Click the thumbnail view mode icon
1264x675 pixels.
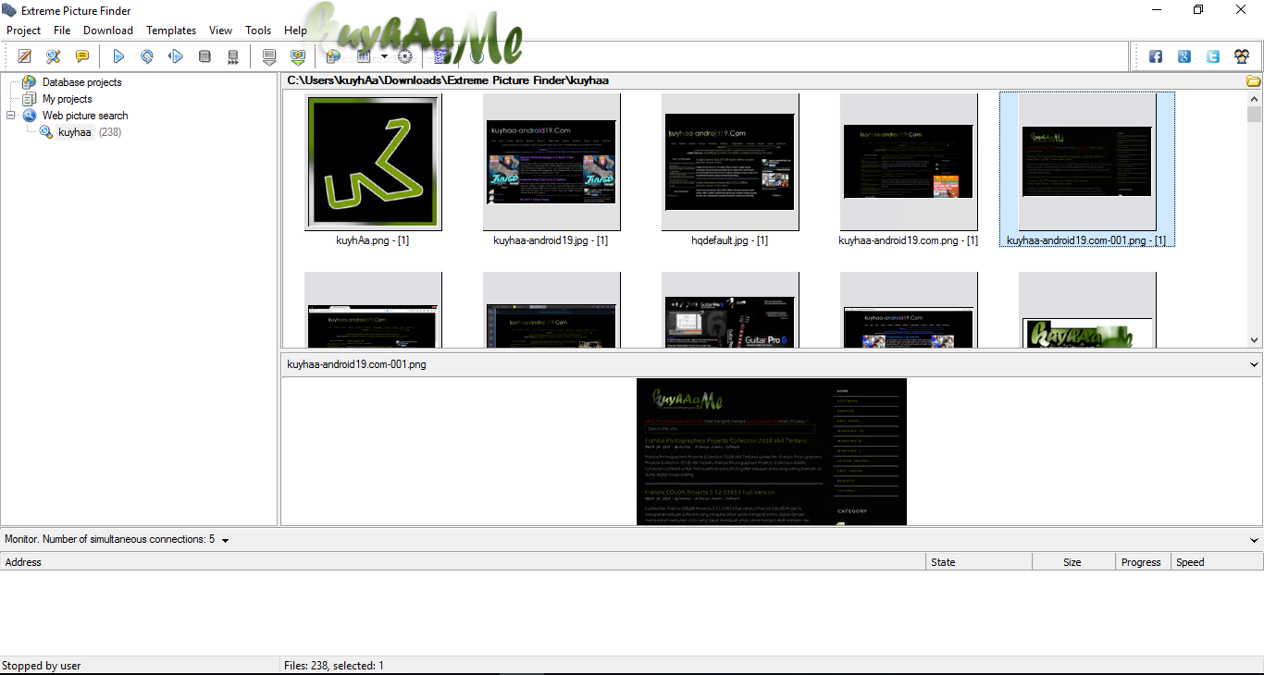tap(364, 56)
